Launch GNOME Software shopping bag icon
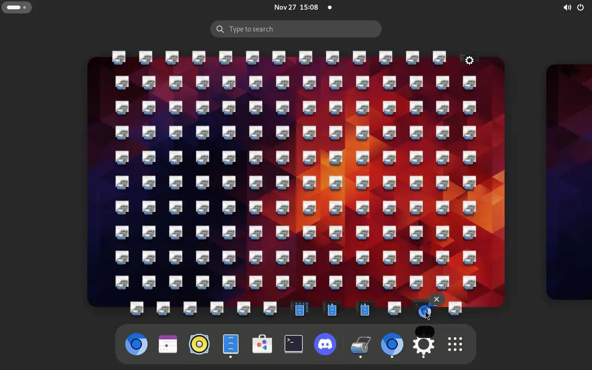Screen dimensions: 592x370 pyautogui.click(x=262, y=345)
